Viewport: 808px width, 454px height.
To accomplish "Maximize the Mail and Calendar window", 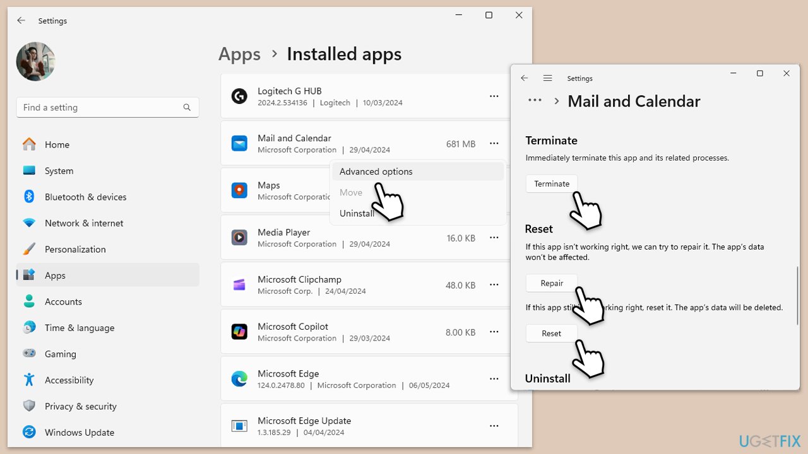I will pyautogui.click(x=760, y=74).
